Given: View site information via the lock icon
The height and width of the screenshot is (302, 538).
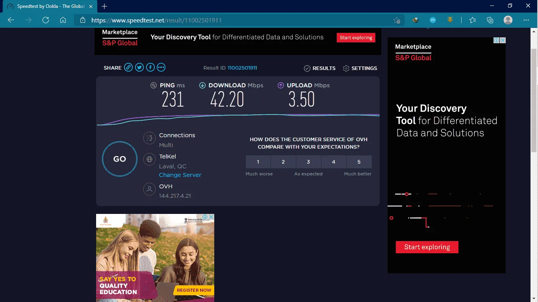Looking at the screenshot, I should (83, 20).
